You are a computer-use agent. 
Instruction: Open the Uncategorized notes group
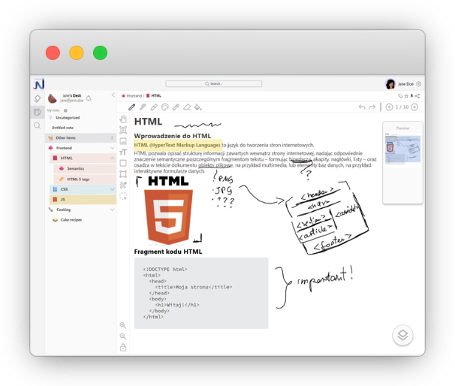[67, 118]
